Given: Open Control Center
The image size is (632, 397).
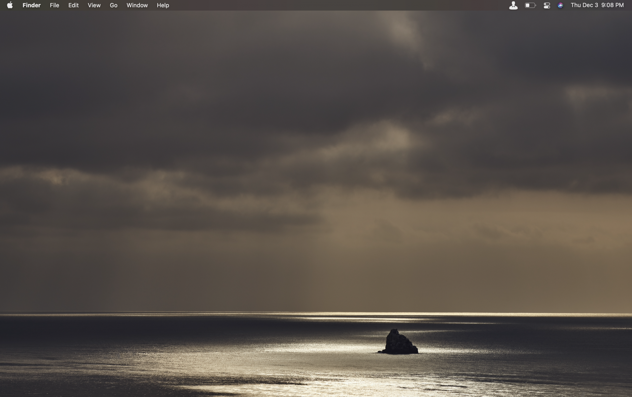Looking at the screenshot, I should point(547,5).
